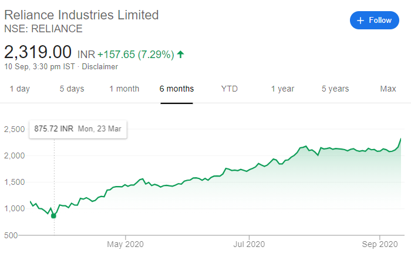Select the 6 months tab
The height and width of the screenshot is (257, 411).
177,89
